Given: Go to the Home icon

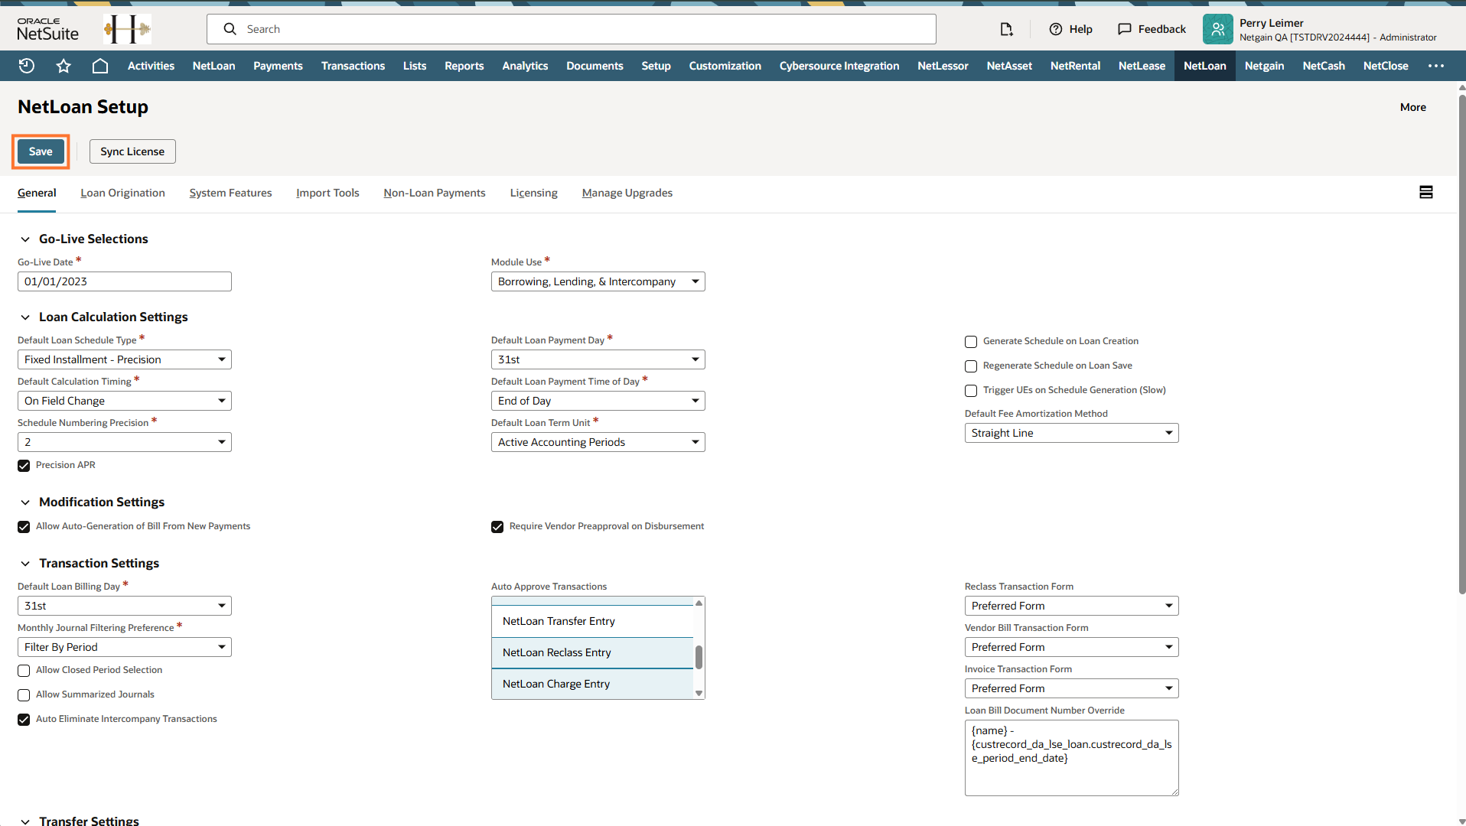Looking at the screenshot, I should pos(100,66).
